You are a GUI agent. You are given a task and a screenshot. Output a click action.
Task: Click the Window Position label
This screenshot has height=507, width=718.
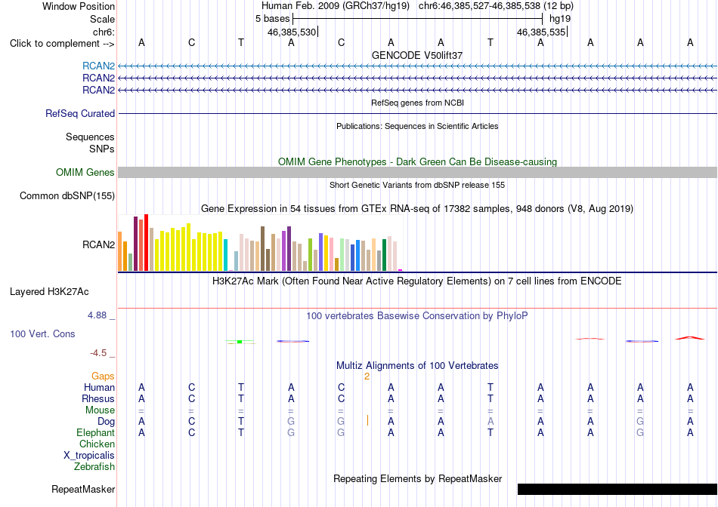tap(79, 6)
